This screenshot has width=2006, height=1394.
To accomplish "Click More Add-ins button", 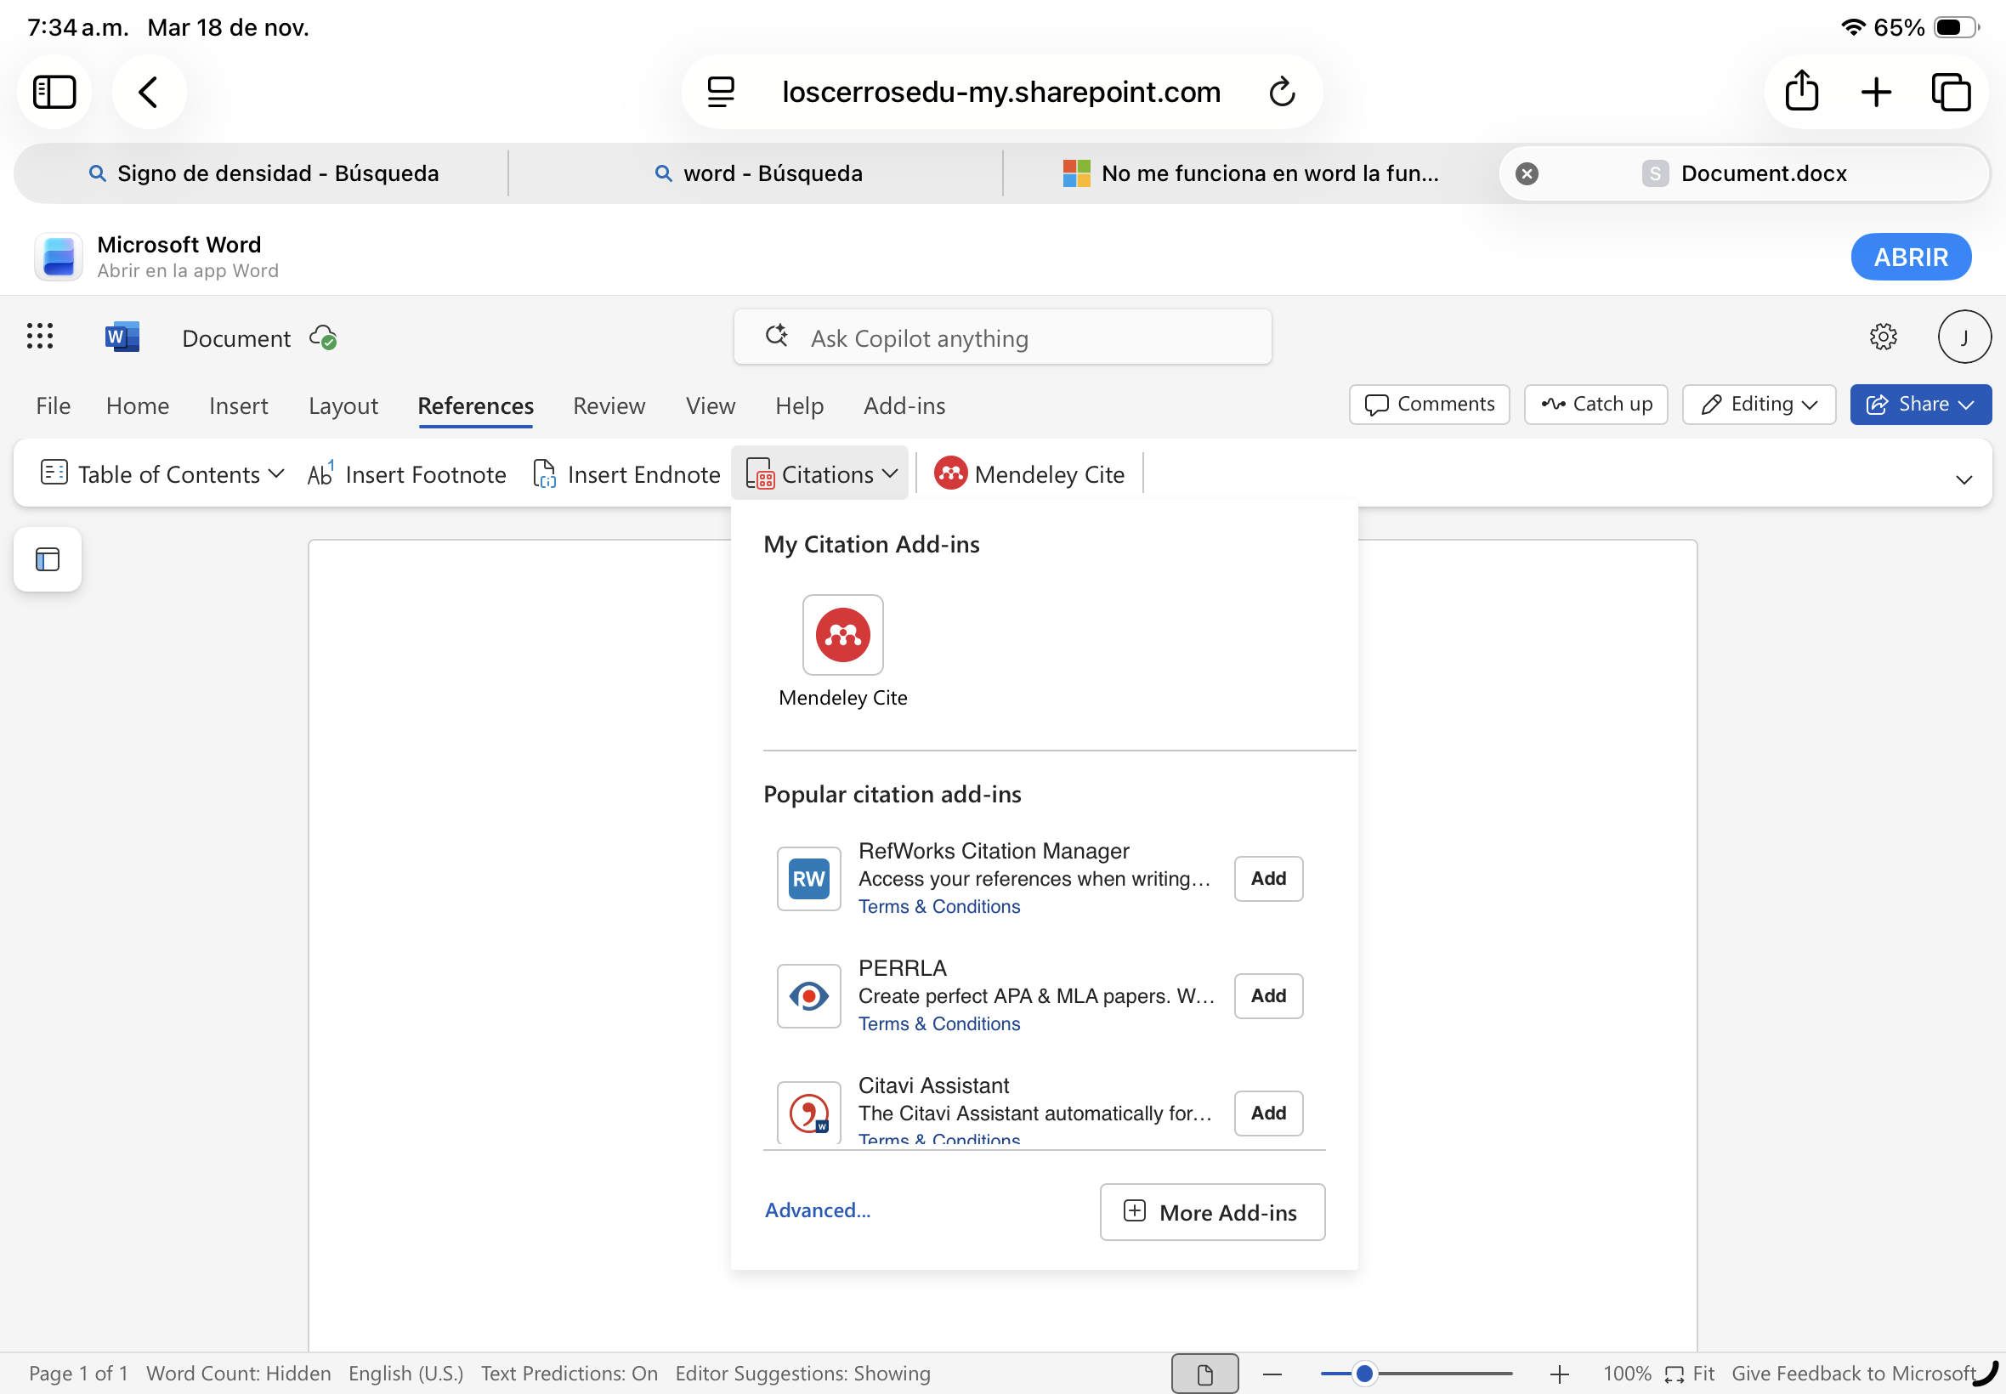I will pyautogui.click(x=1212, y=1212).
